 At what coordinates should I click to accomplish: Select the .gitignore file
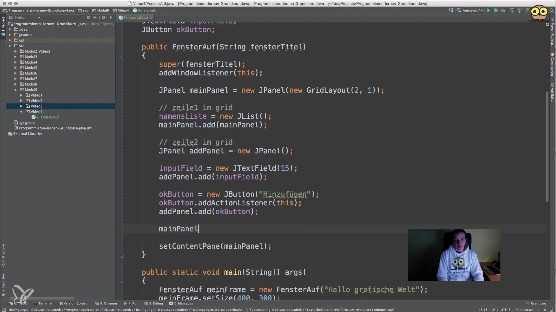[27, 123]
